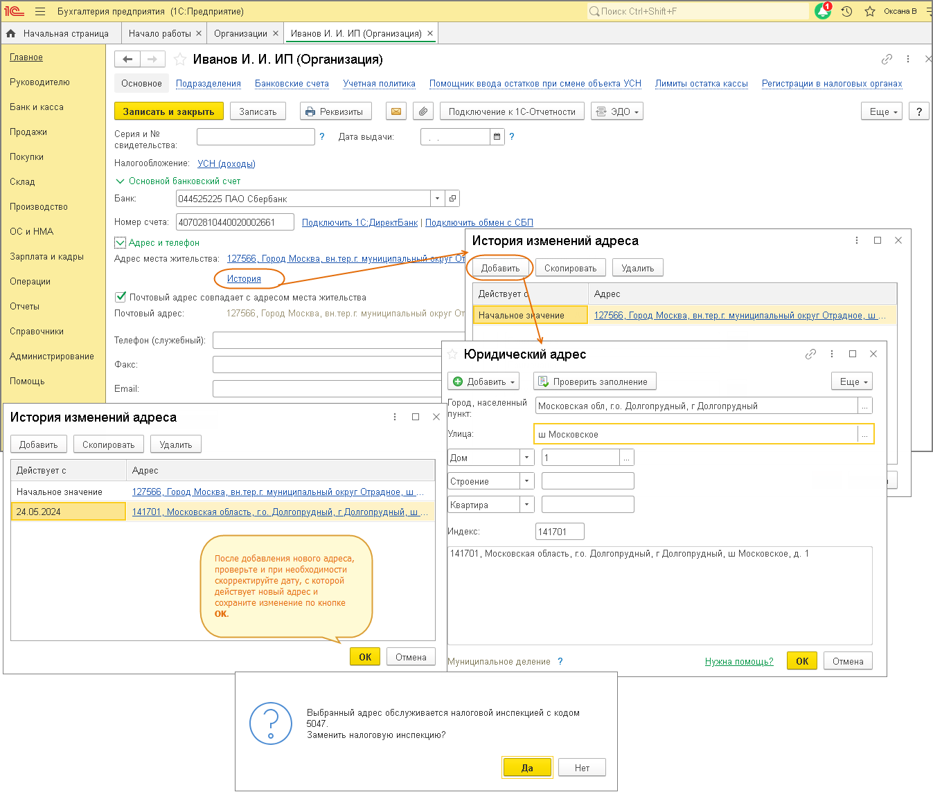933x792 pixels.
Task: Open three-dot menu in Юридический адрес dialog
Action: [x=832, y=354]
